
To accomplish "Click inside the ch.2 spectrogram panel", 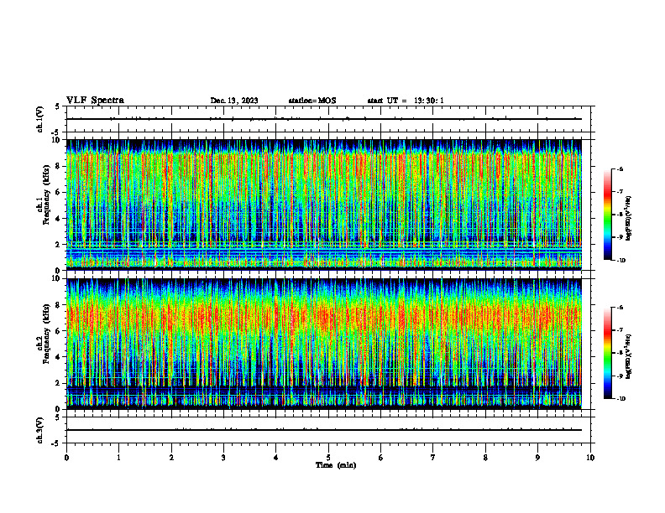I will [x=324, y=344].
